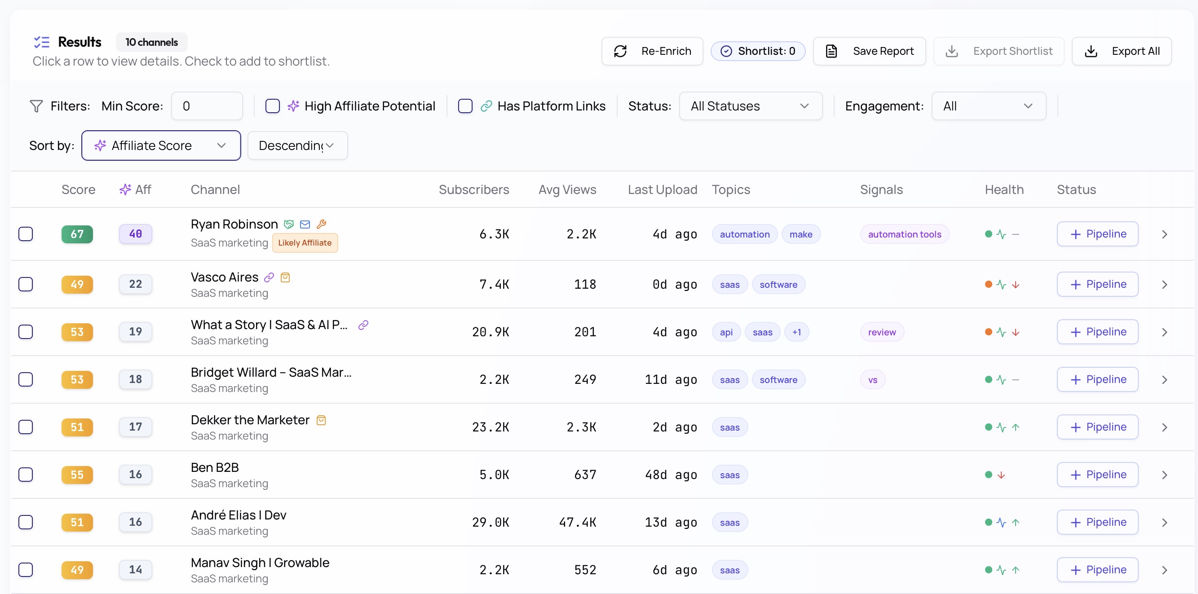
Task: Click the green up-trend arrow in Dekker the Marketer row
Action: tap(1016, 427)
